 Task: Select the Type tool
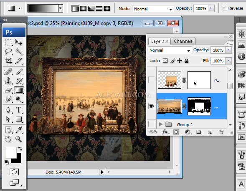click(18, 110)
